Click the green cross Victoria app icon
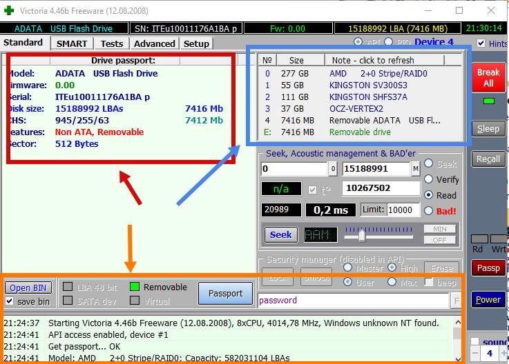Image resolution: width=509 pixels, height=364 pixels. [9, 10]
